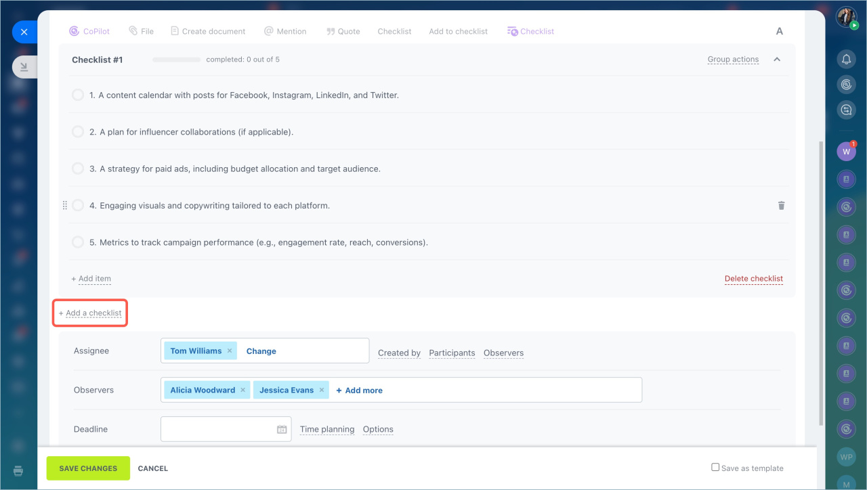Viewport: 867px width, 490px height.
Task: Insert a Mention from the toolbar
Action: 285,31
